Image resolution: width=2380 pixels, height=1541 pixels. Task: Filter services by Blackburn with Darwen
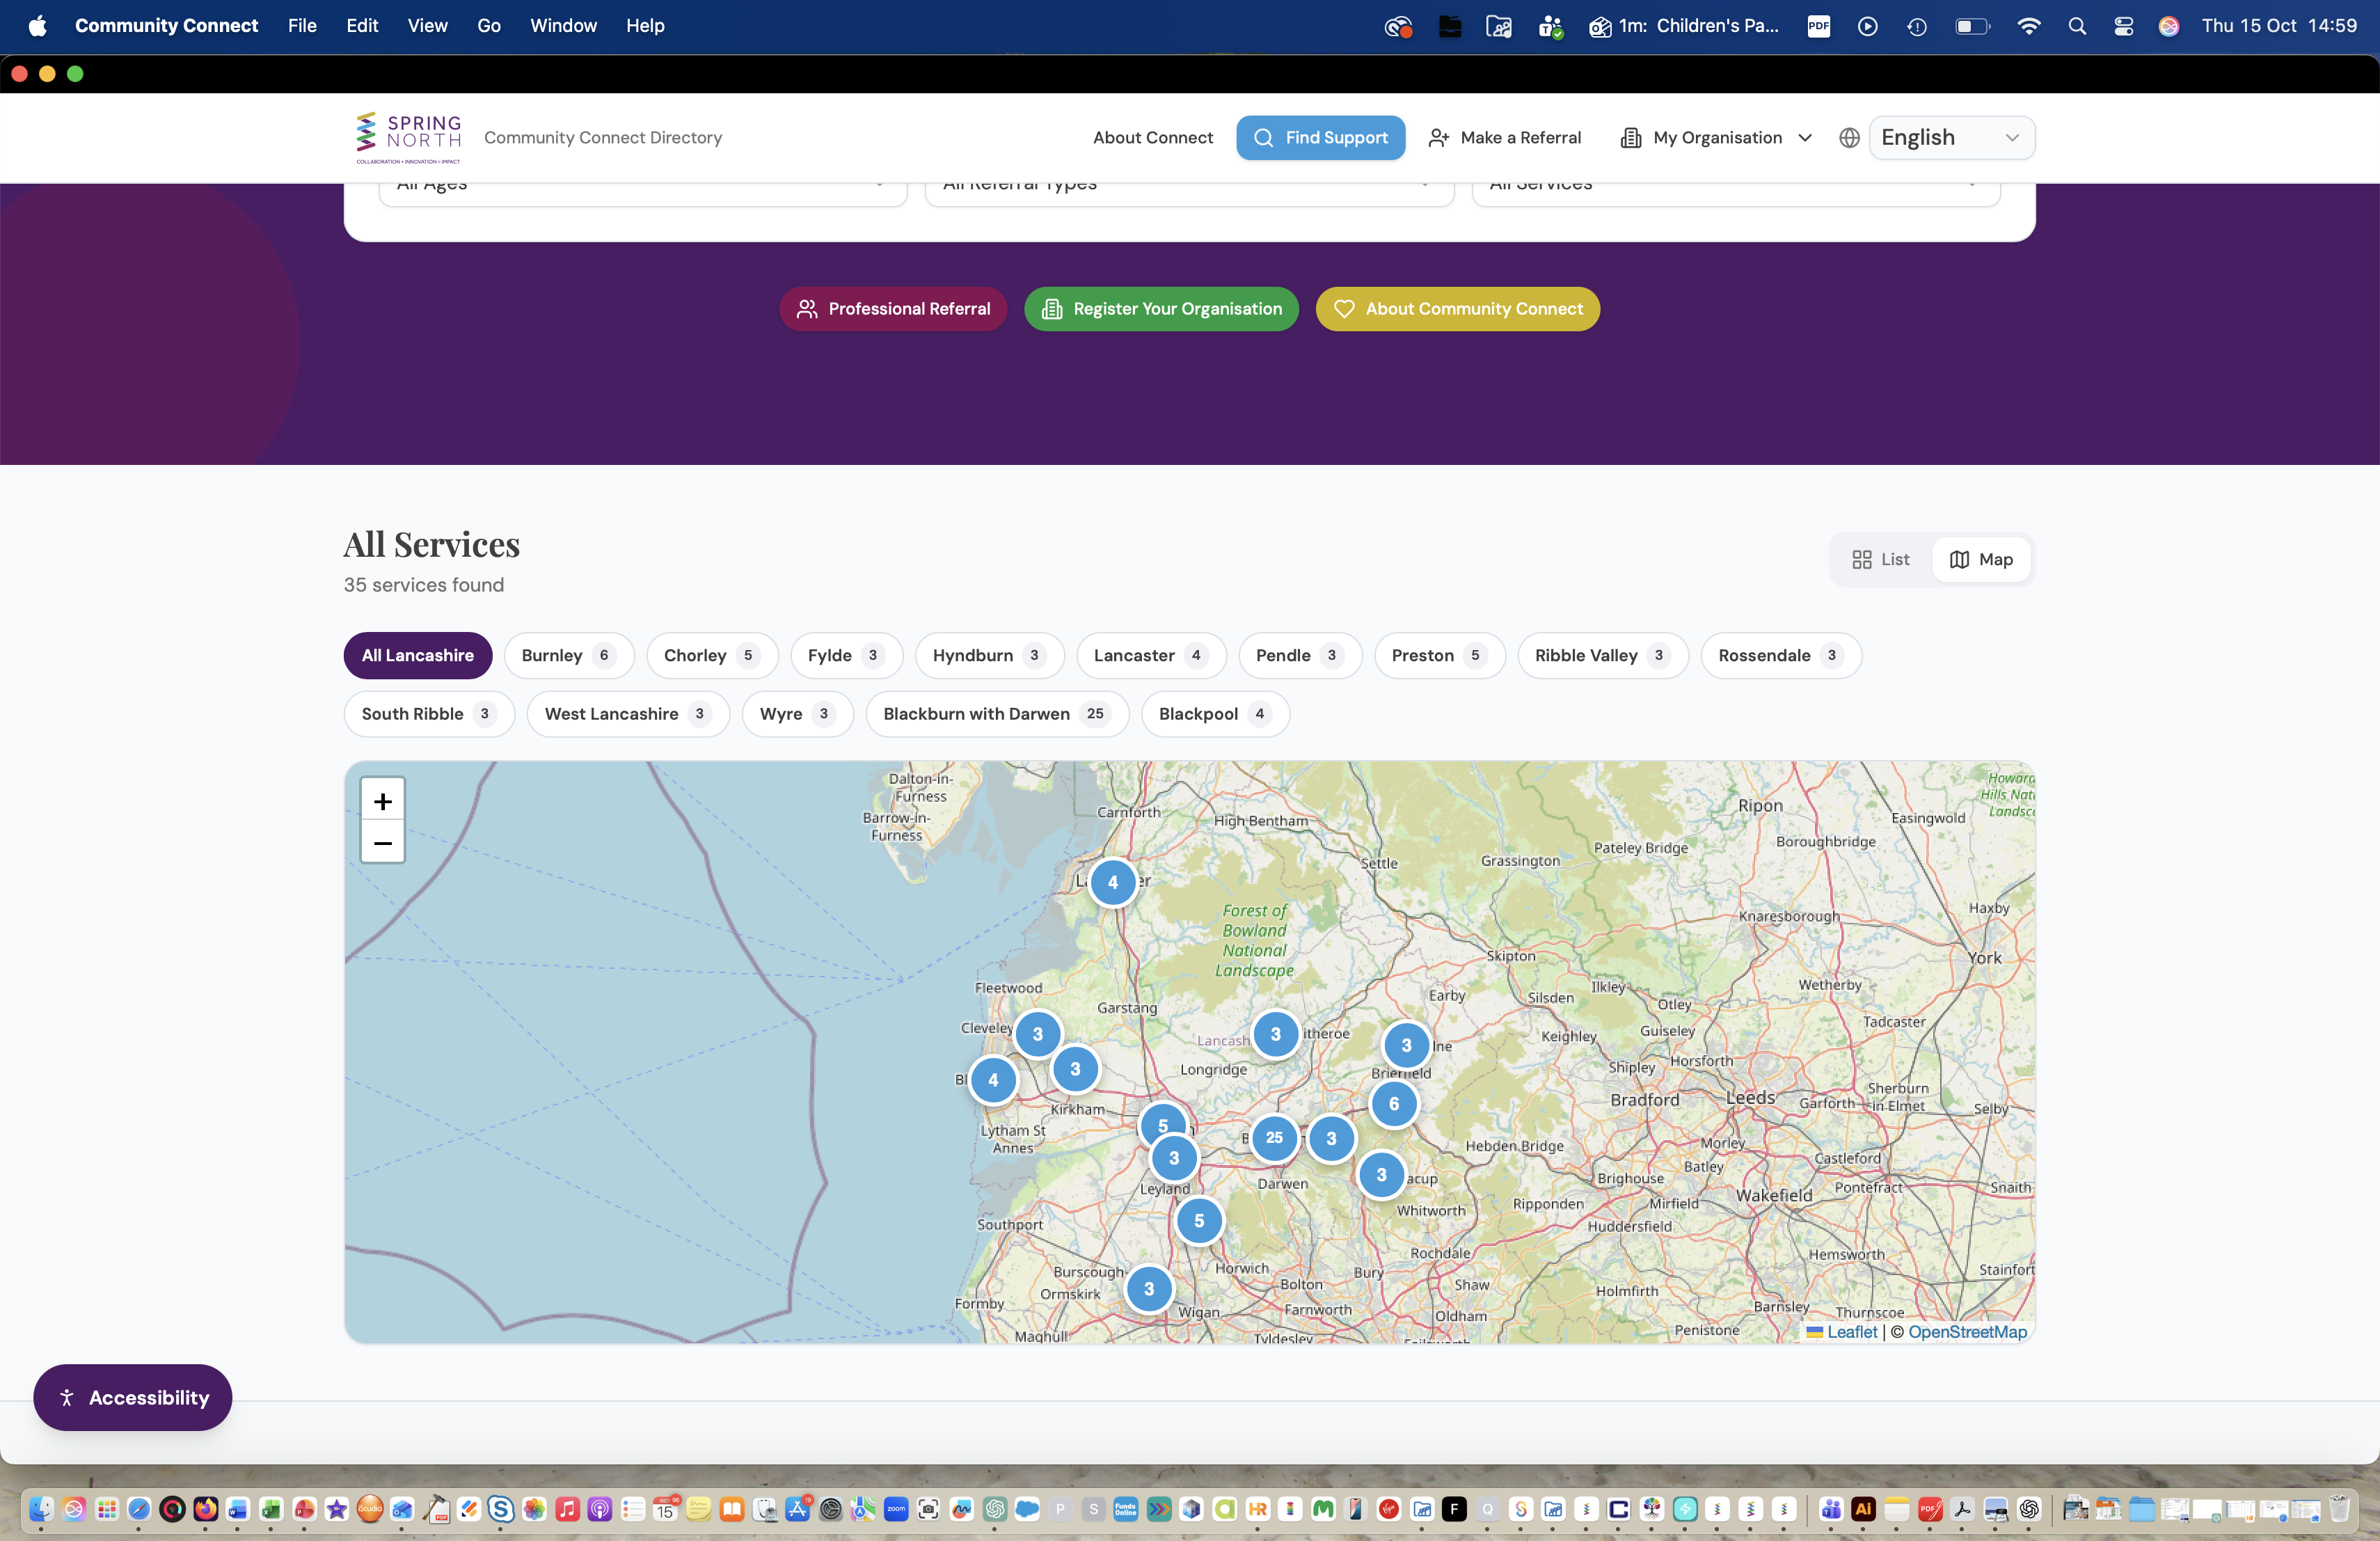(x=997, y=714)
